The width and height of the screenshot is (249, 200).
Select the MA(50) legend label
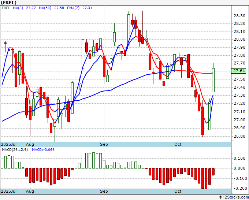[45, 8]
